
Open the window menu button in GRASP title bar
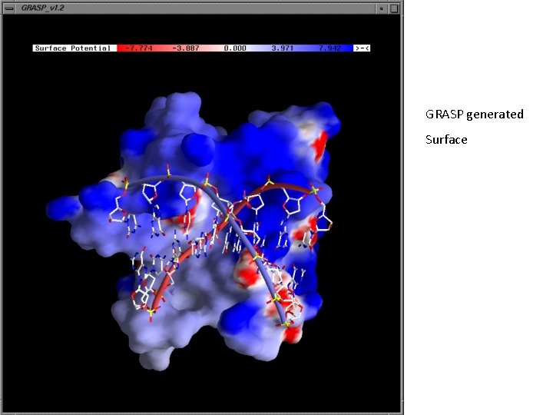8,8
